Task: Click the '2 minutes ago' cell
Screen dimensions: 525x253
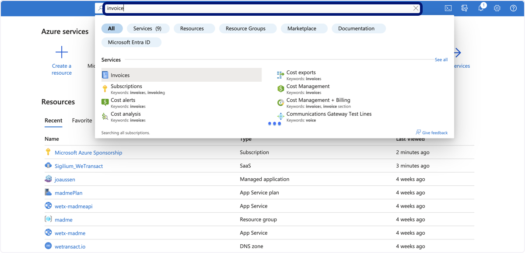Action: pyautogui.click(x=413, y=152)
